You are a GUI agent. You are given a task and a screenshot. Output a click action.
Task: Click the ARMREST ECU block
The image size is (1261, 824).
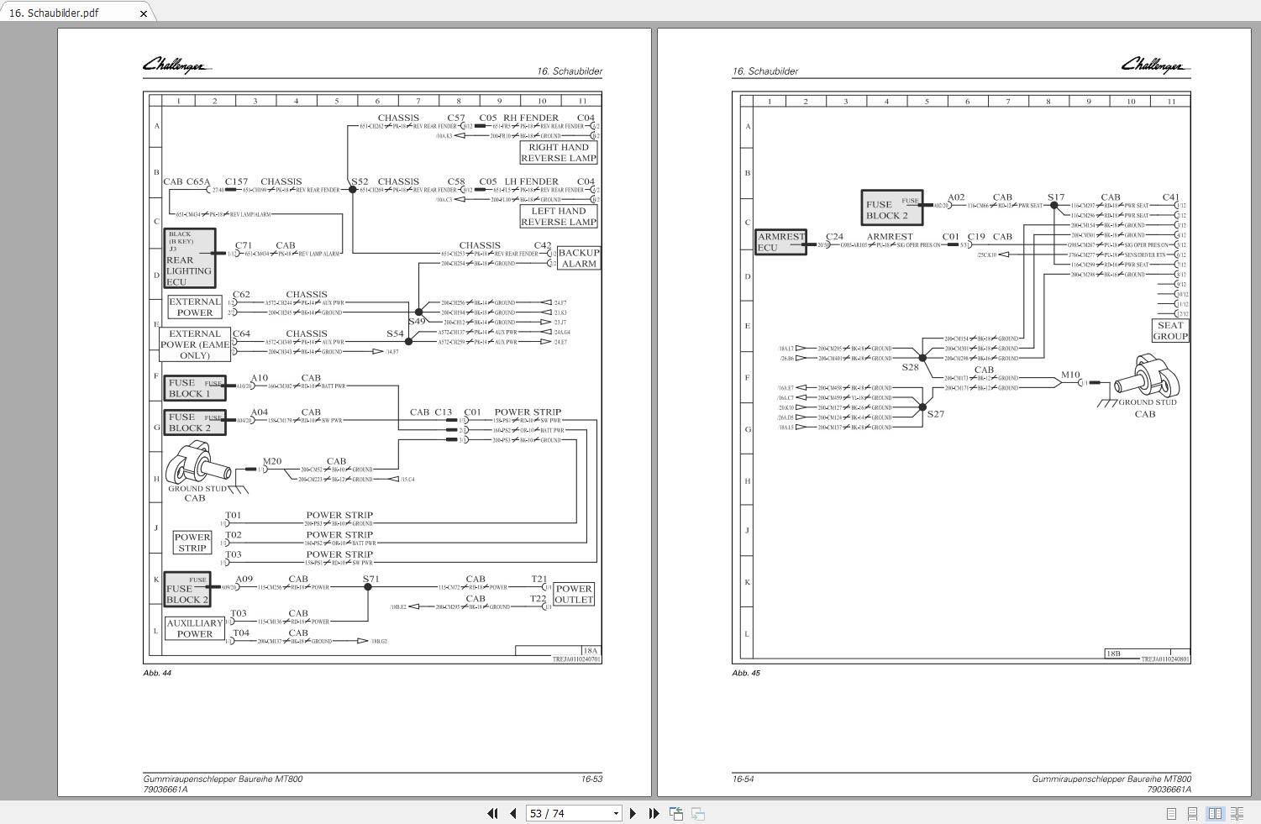coord(780,242)
